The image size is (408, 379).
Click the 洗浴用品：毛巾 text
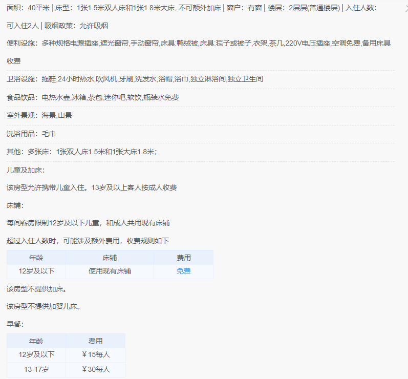tap(31, 134)
